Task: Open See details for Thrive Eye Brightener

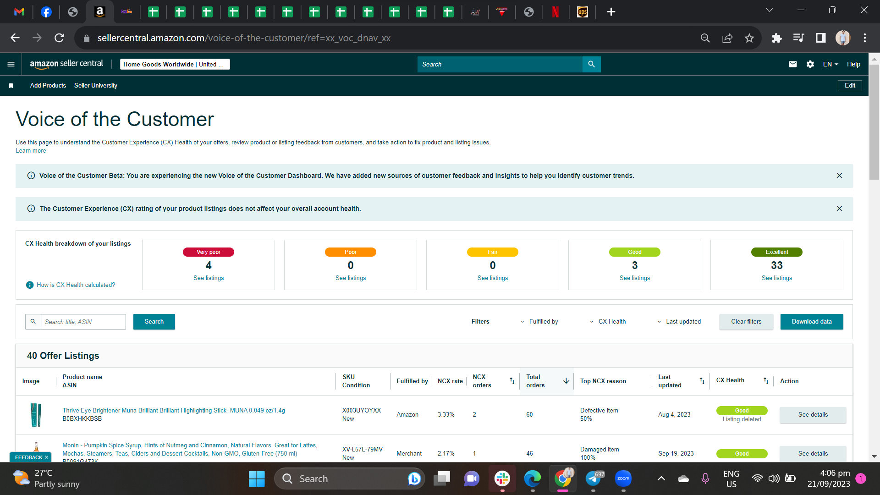Action: 813,415
